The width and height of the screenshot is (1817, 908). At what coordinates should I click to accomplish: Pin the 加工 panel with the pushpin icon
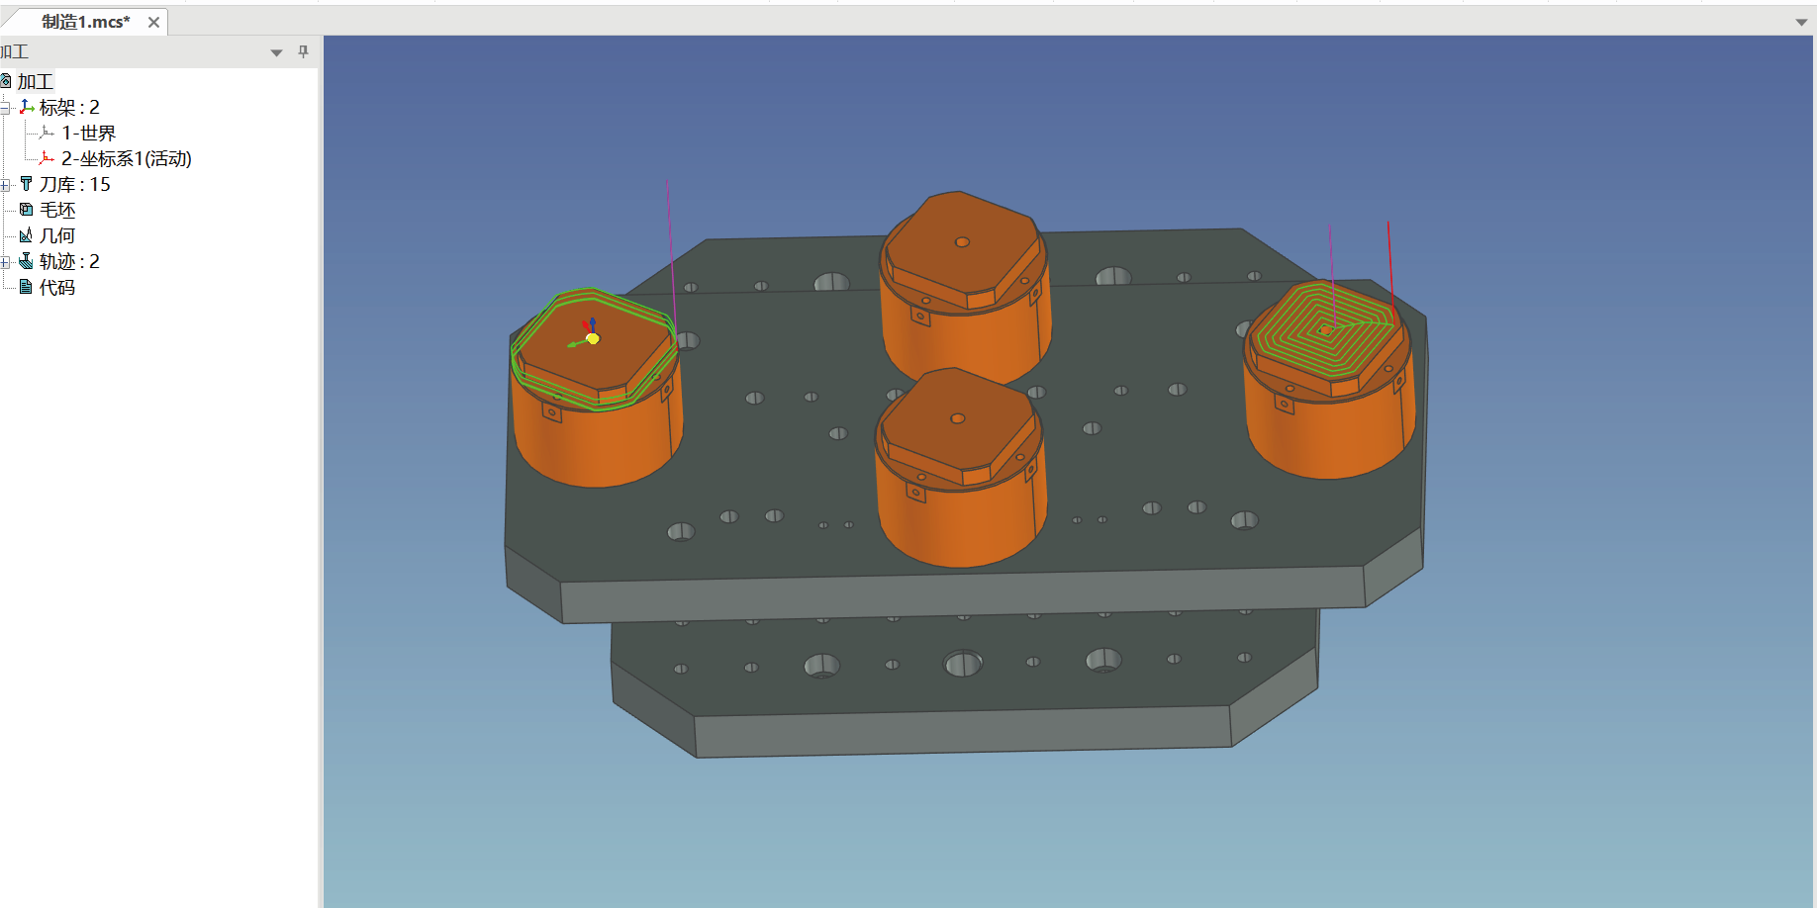pyautogui.click(x=303, y=51)
